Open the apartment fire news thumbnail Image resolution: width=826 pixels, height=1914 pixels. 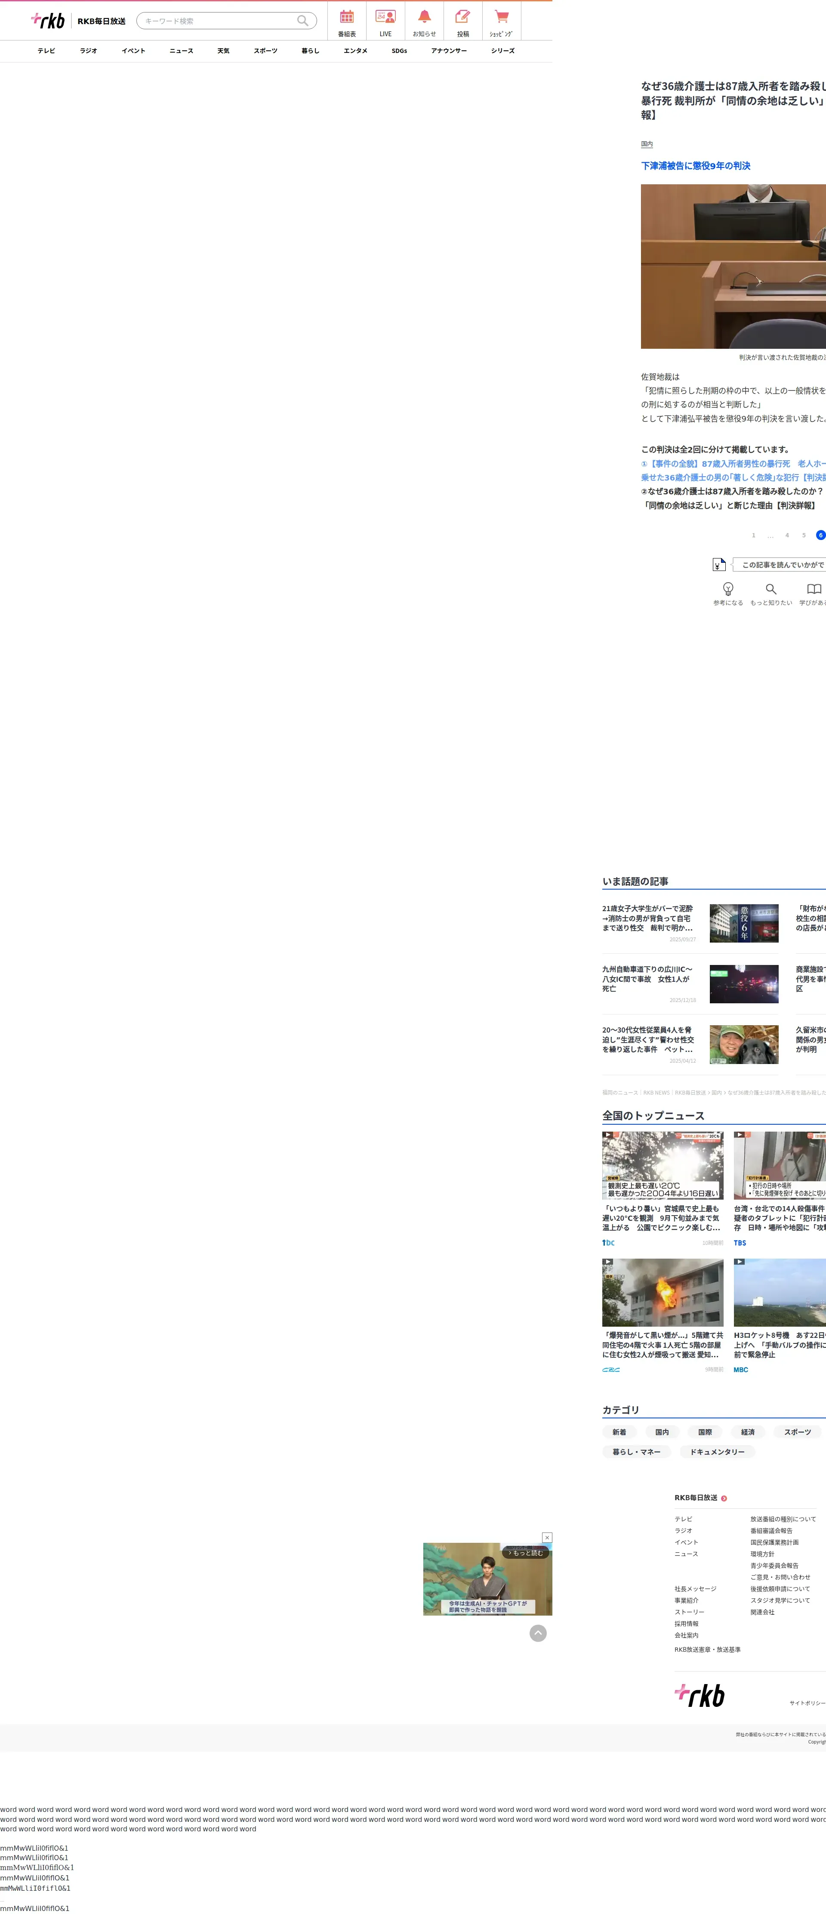662,1292
